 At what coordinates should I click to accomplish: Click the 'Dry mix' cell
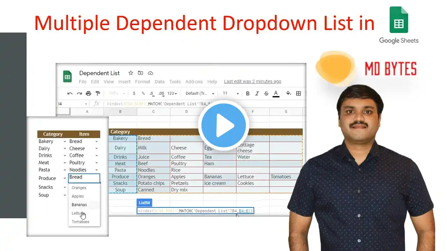coord(186,190)
